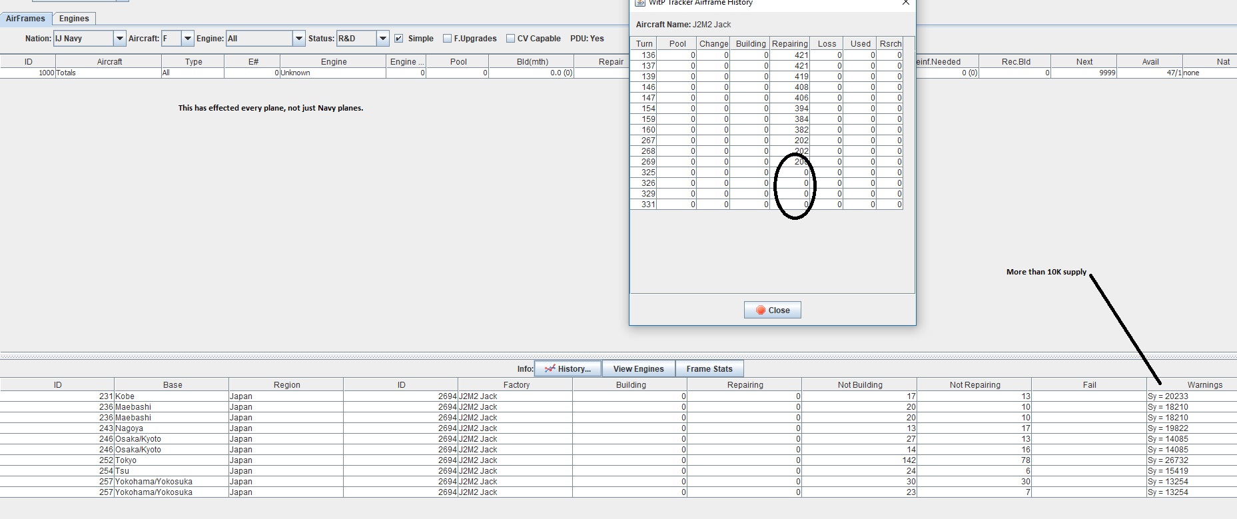Click turn 136 row in history table
Viewport: 1237px width, 519px height.
(x=767, y=55)
